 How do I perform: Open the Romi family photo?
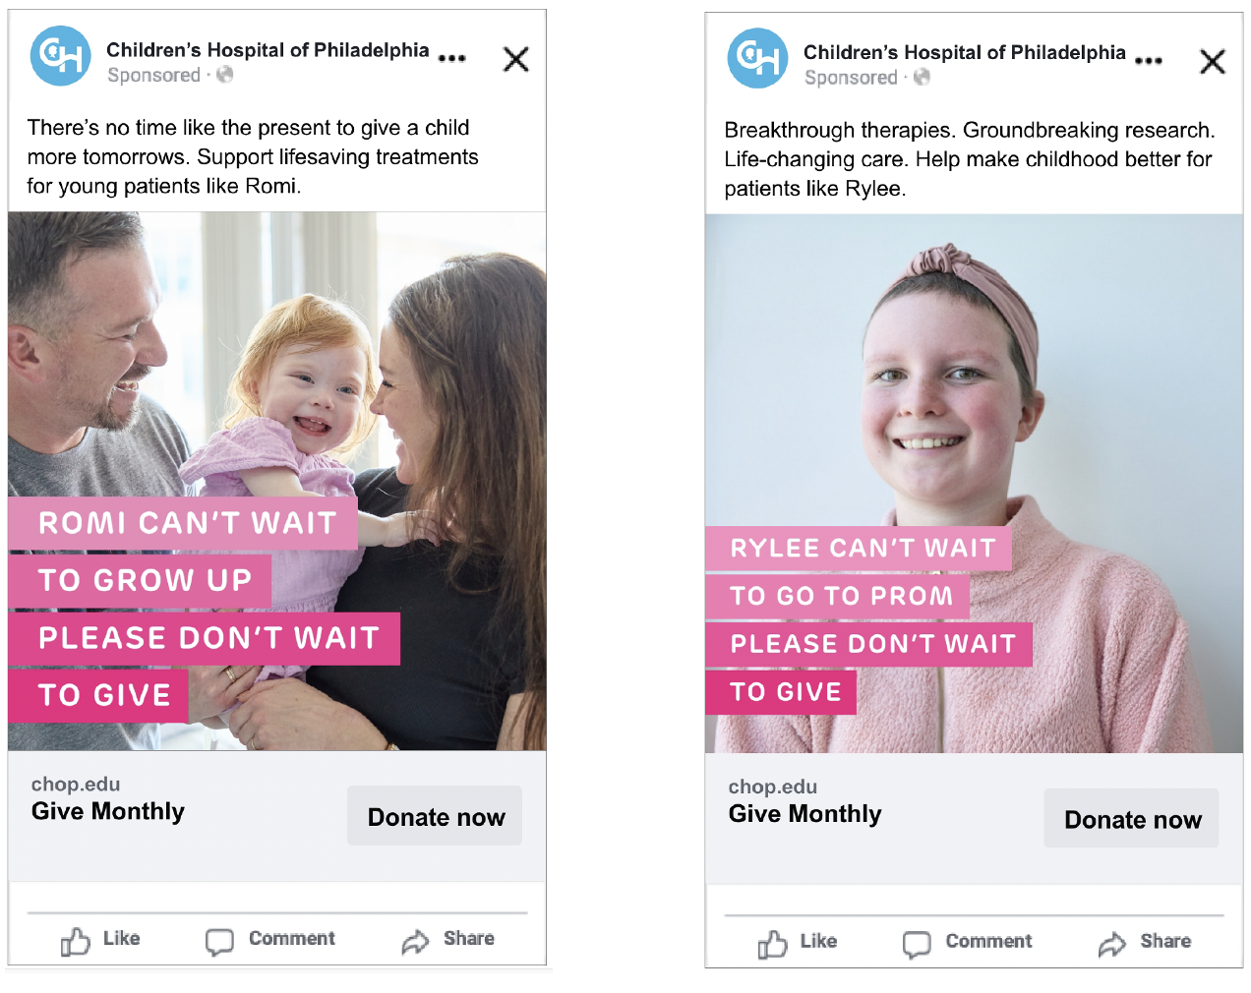pos(277,482)
